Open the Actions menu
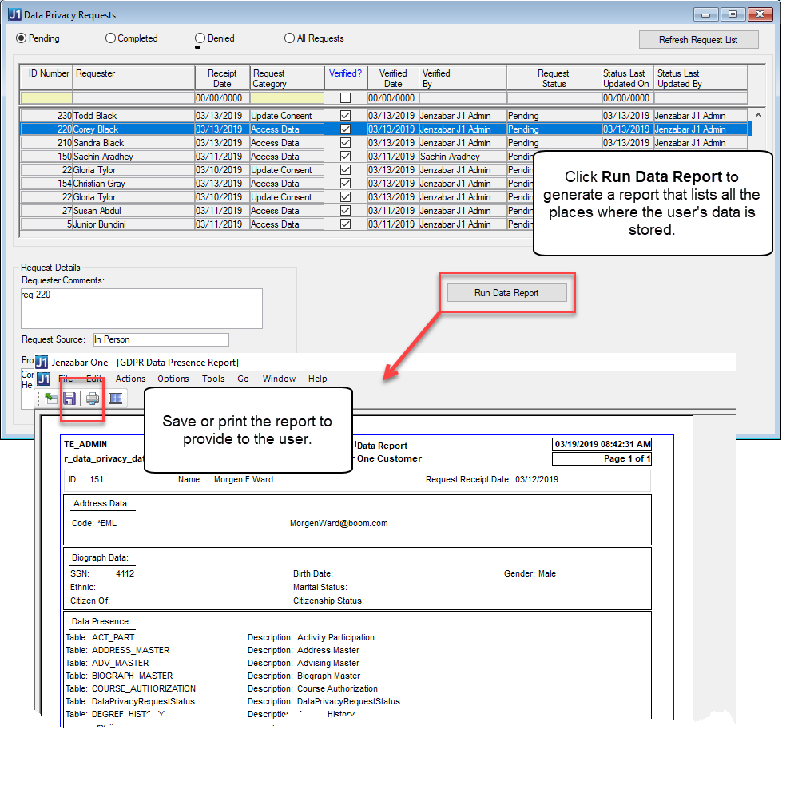802x789 pixels. (x=130, y=379)
